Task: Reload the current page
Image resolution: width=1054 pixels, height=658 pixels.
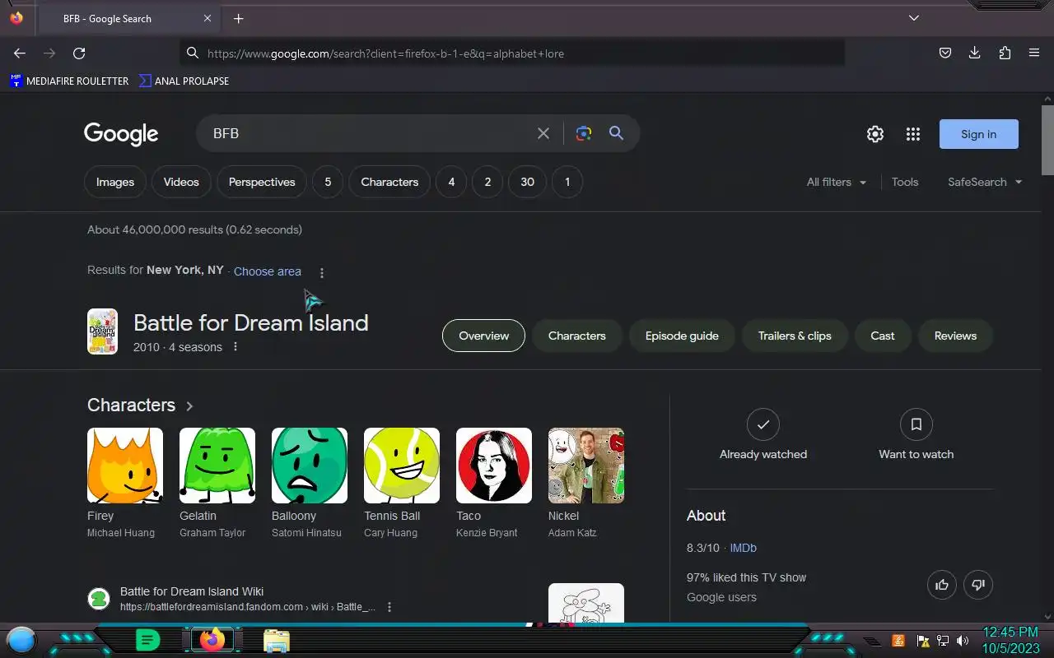Action: [79, 53]
